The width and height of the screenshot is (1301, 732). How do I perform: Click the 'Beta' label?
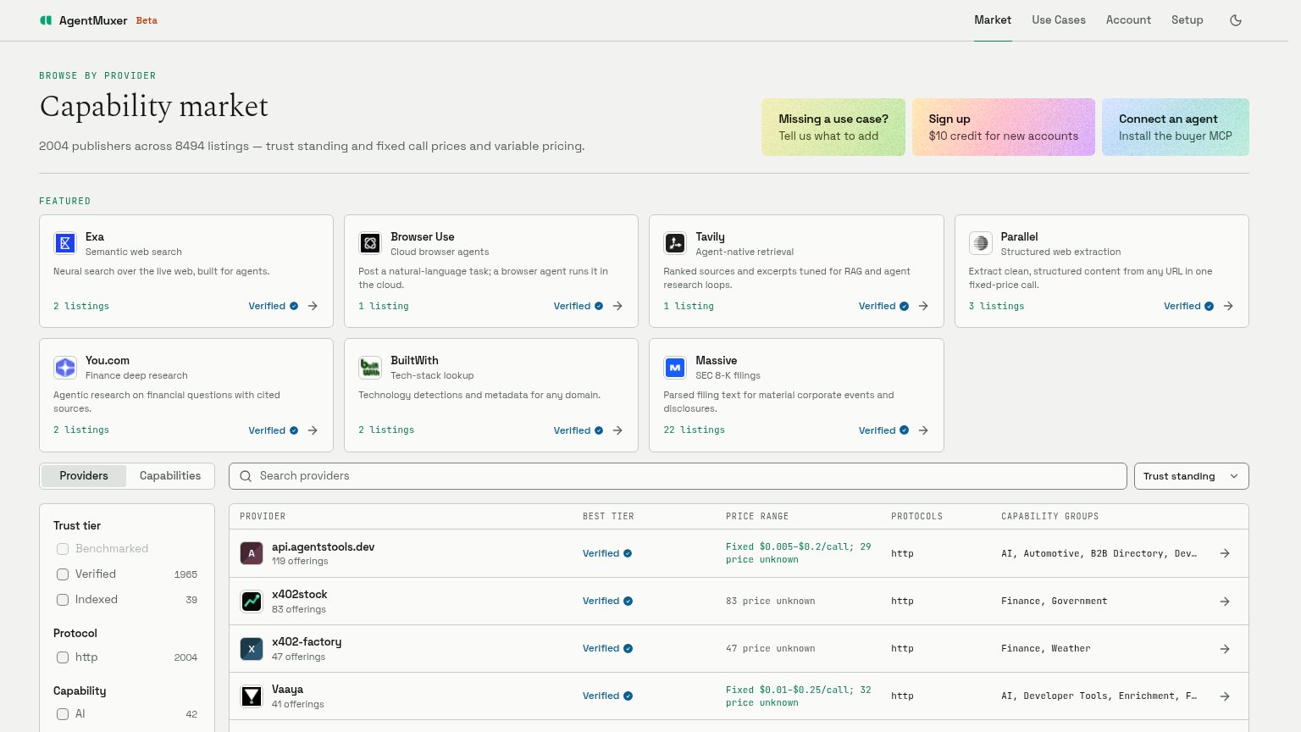pyautogui.click(x=147, y=20)
